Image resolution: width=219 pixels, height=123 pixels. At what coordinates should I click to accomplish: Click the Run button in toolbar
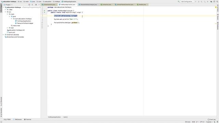[x=196, y=1]
